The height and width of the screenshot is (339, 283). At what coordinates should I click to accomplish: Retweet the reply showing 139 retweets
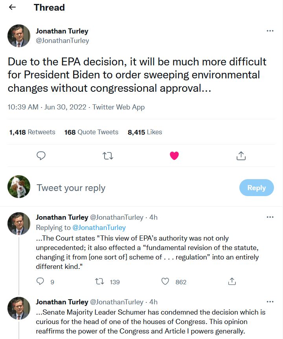pyautogui.click(x=100, y=282)
